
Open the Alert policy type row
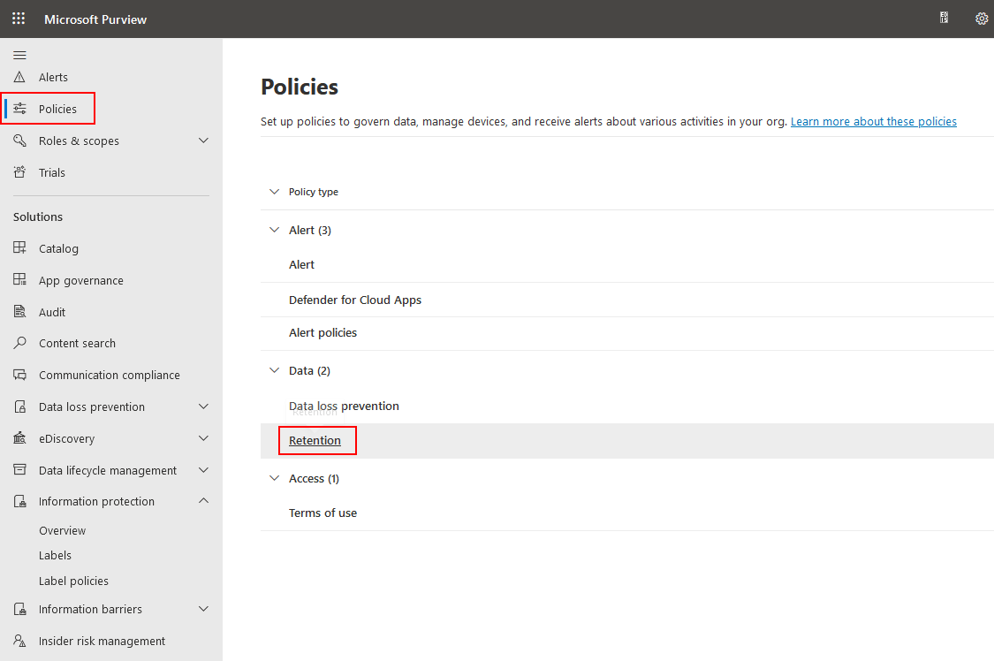tap(302, 265)
